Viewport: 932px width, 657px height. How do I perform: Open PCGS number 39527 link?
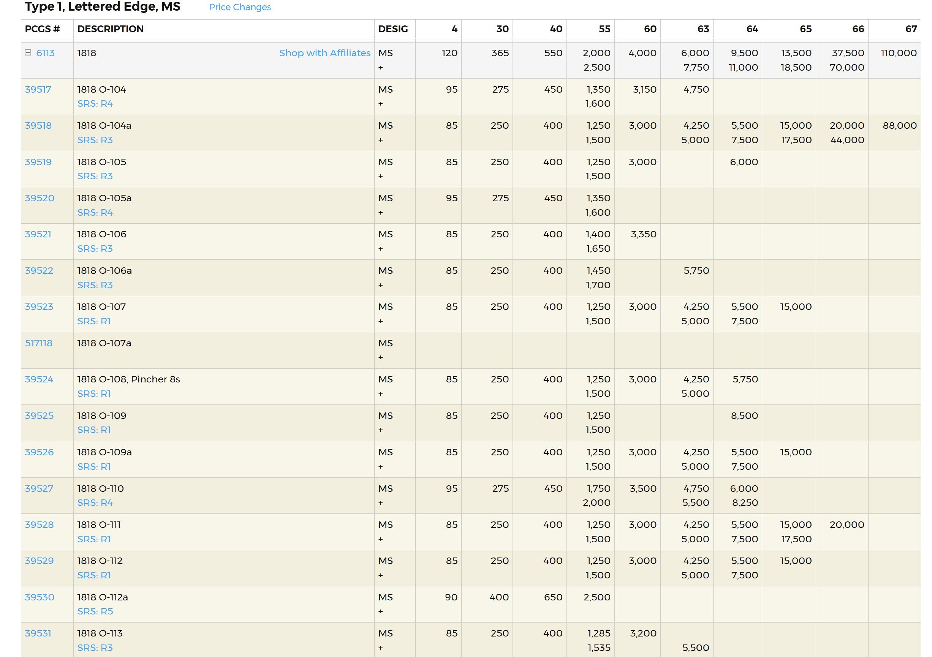[39, 489]
